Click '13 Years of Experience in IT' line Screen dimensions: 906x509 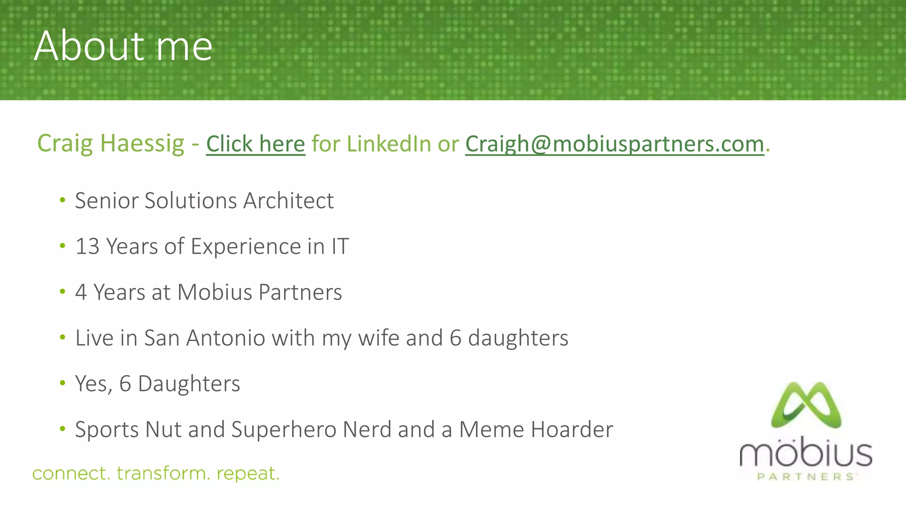point(212,246)
